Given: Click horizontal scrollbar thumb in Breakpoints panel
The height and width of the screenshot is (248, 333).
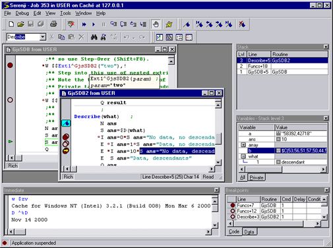Looking at the screenshot, I should [x=268, y=224].
